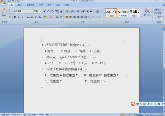Toggle Insert/Overtype mode (插入) in status bar
Screen dimensions: 165x116
point(48,115)
